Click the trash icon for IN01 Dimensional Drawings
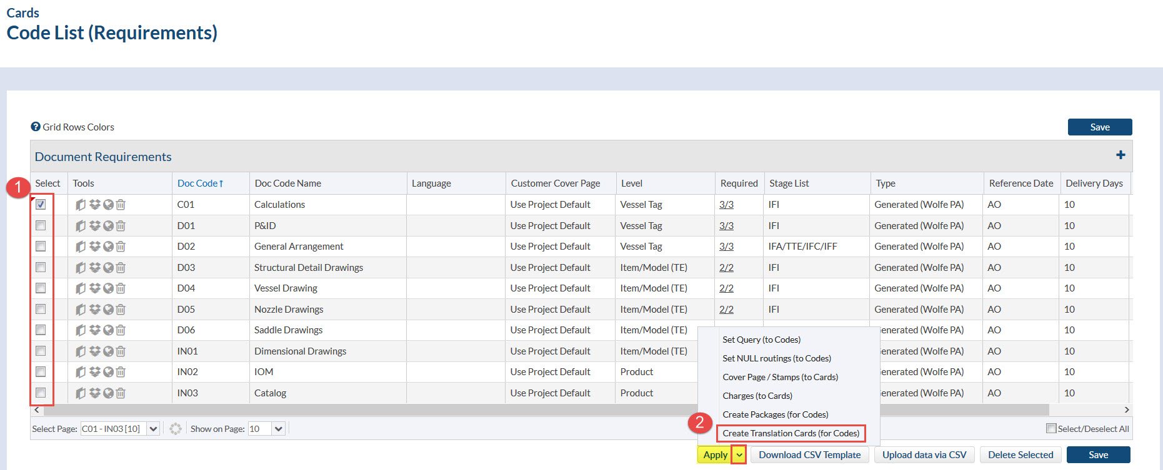 (121, 351)
